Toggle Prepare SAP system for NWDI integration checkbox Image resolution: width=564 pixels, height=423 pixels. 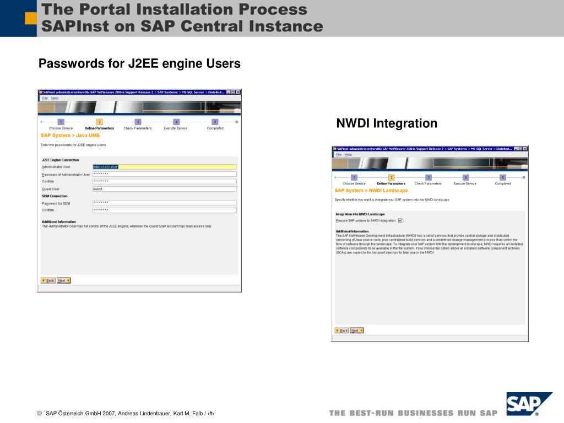pyautogui.click(x=400, y=221)
